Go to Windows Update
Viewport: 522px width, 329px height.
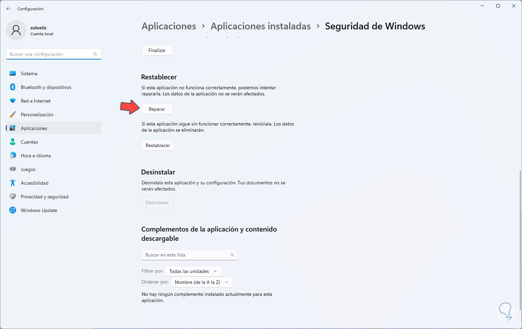(x=54, y=210)
